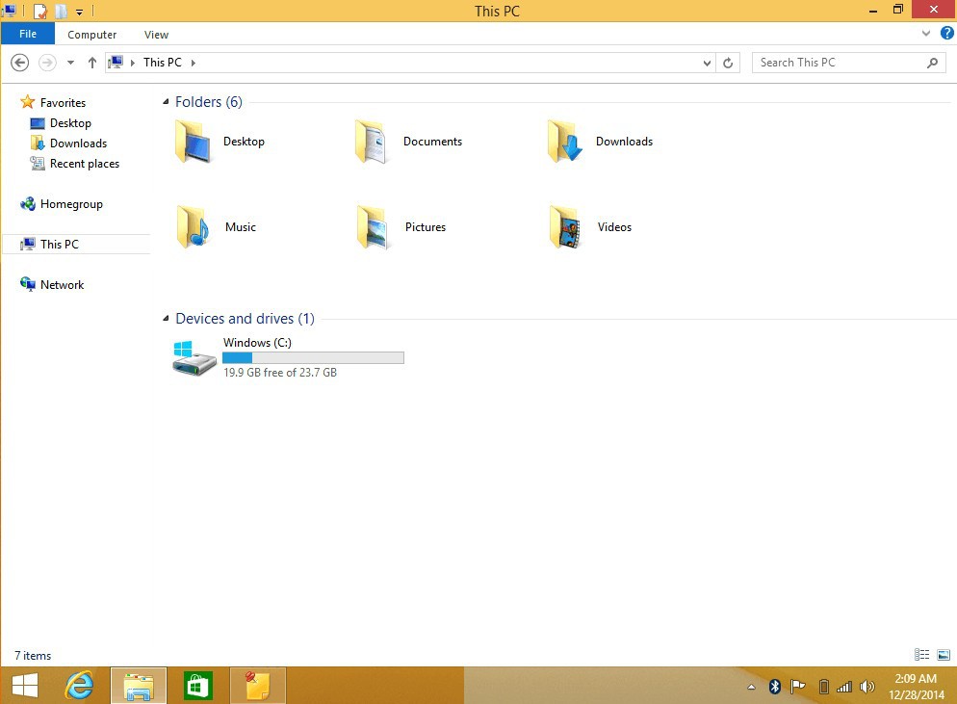Screen dimensions: 957x704
Task: Launch Internet Explorer from the taskbar
Action: pyautogui.click(x=80, y=686)
